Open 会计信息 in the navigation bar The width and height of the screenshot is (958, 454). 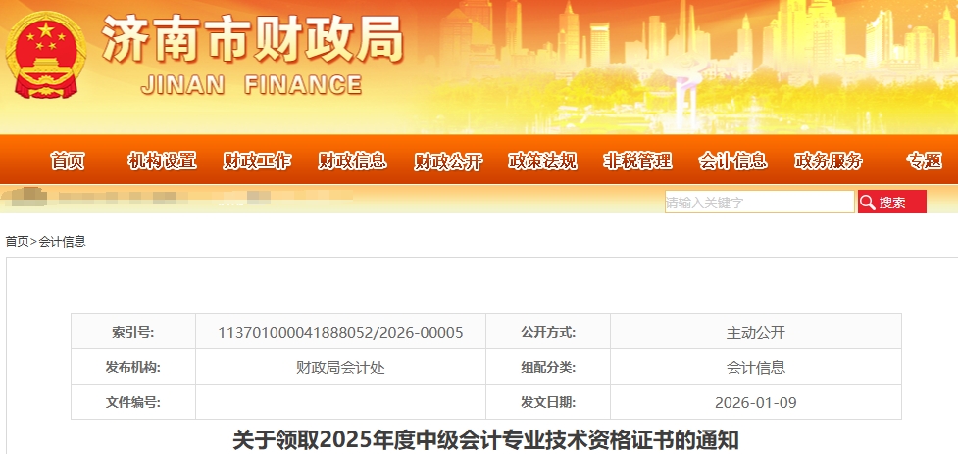tap(733, 160)
